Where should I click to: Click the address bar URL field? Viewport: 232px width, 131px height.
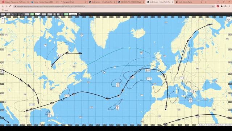tap(114, 7)
